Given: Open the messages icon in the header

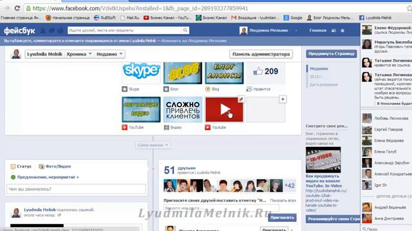Looking at the screenshot, I should [x=51, y=31].
